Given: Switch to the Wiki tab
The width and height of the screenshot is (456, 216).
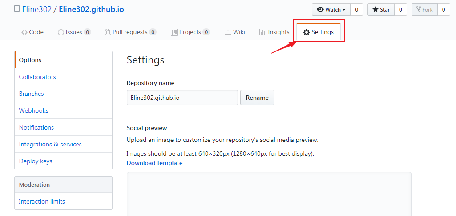Looking at the screenshot, I should tap(235, 32).
